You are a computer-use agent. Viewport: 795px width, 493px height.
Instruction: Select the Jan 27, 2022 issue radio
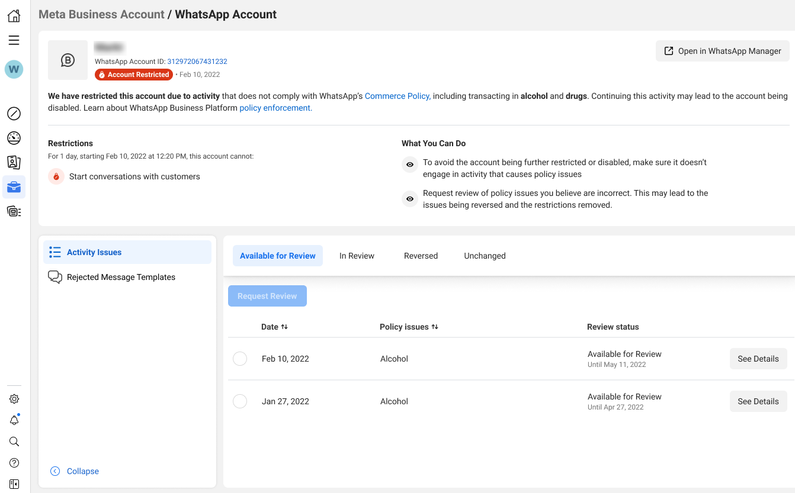(240, 401)
